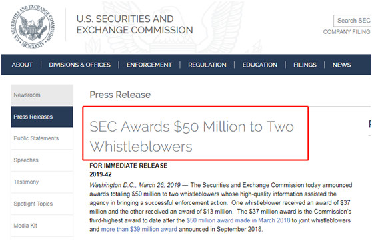Follow the more than $39 million award link
The image size is (372, 241).
[x=139, y=230]
